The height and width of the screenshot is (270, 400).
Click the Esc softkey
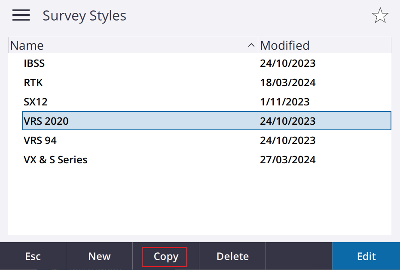33,256
